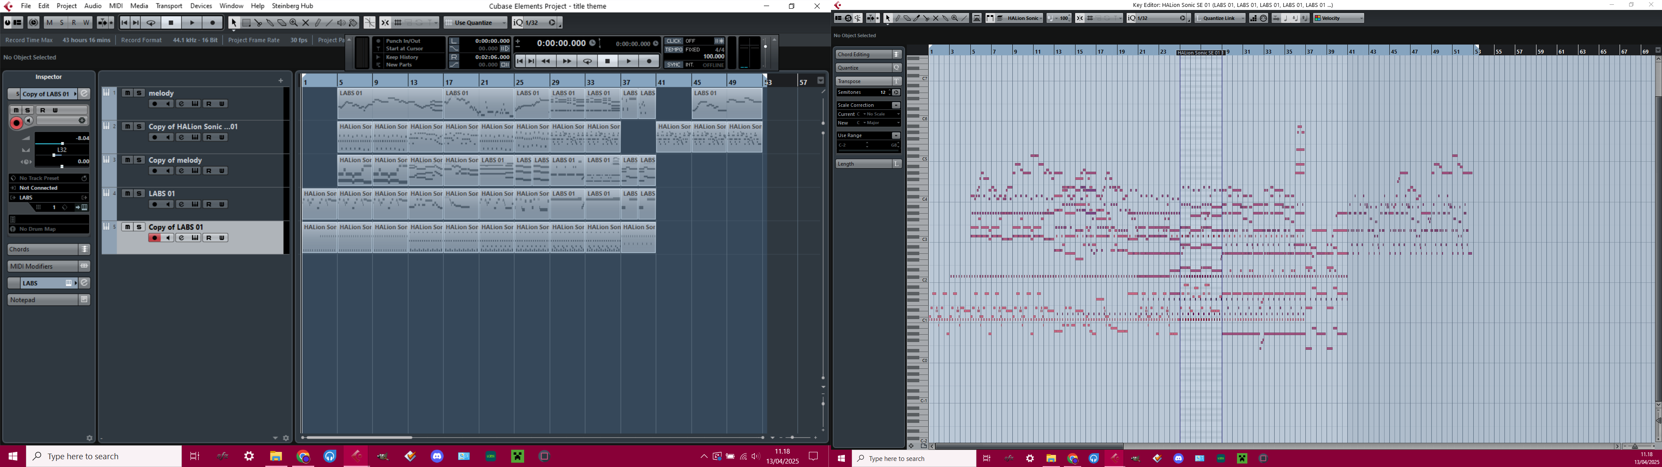This screenshot has width=1662, height=467.
Task: Click the Record button in transport panel
Action: (649, 61)
